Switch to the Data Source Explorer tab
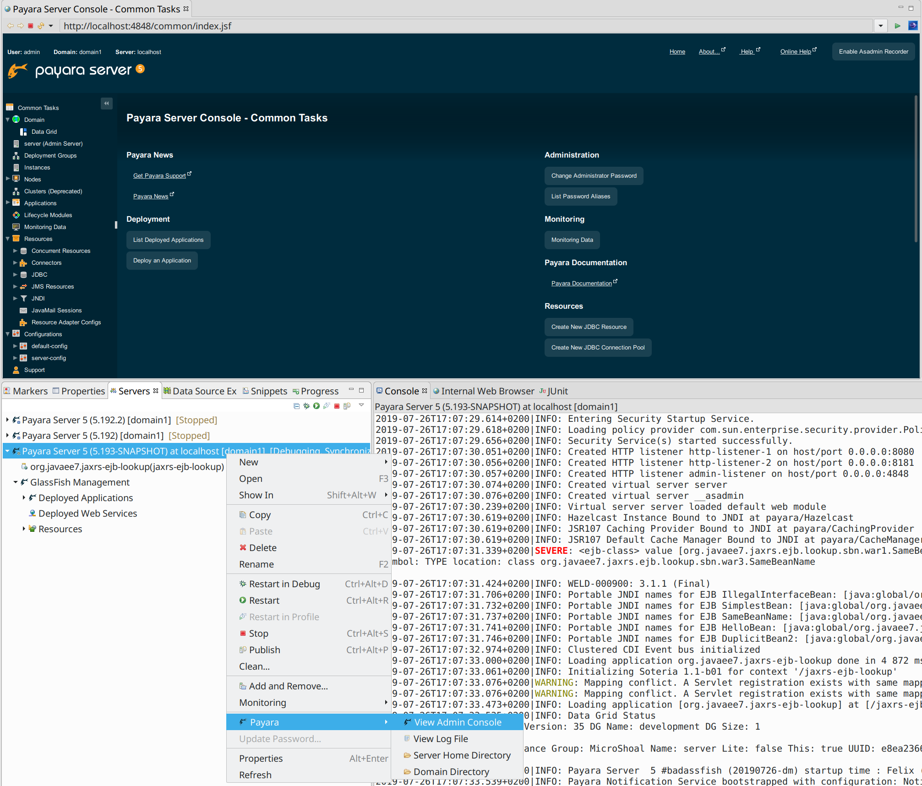Screen dimensions: 922x786 pos(200,391)
